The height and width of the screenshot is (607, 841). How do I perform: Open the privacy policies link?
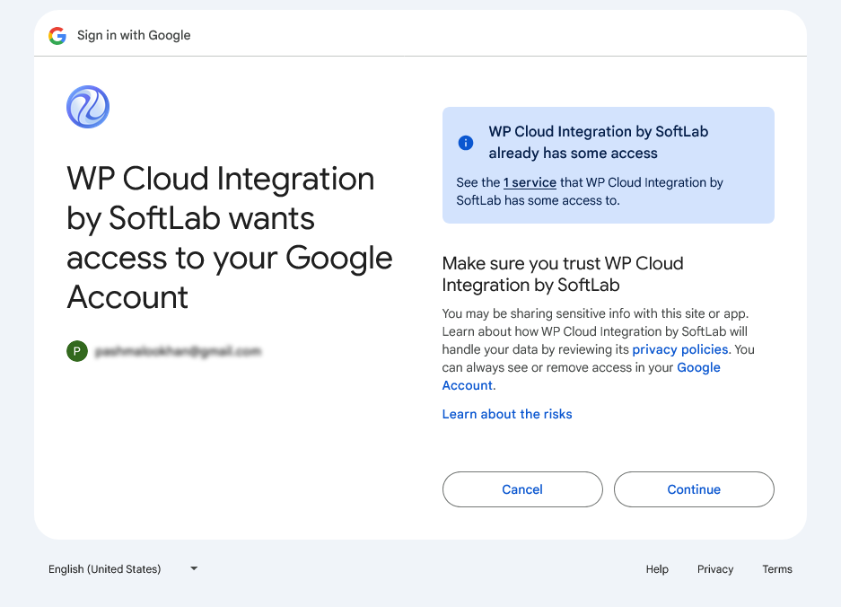pos(680,349)
